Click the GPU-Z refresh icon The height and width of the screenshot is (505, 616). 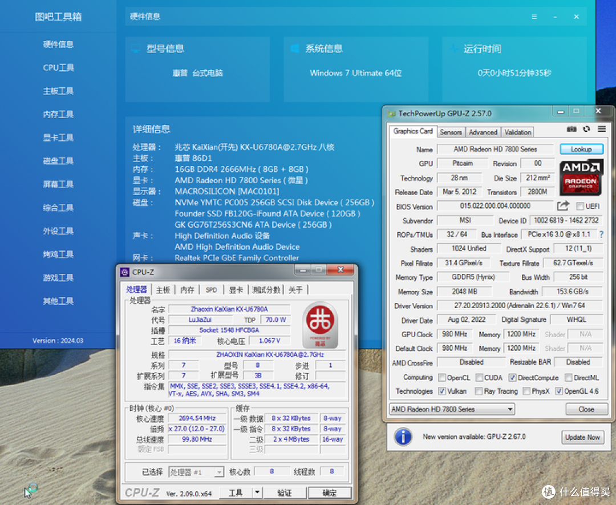click(586, 129)
